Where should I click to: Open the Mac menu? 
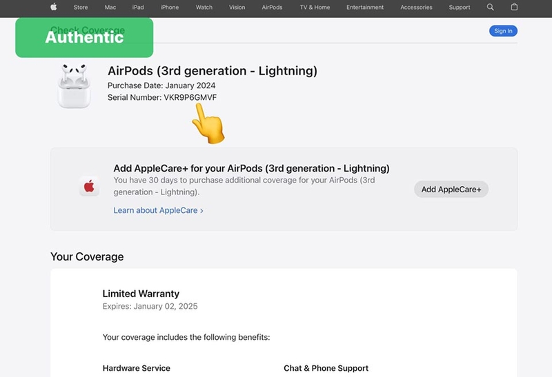pyautogui.click(x=110, y=7)
